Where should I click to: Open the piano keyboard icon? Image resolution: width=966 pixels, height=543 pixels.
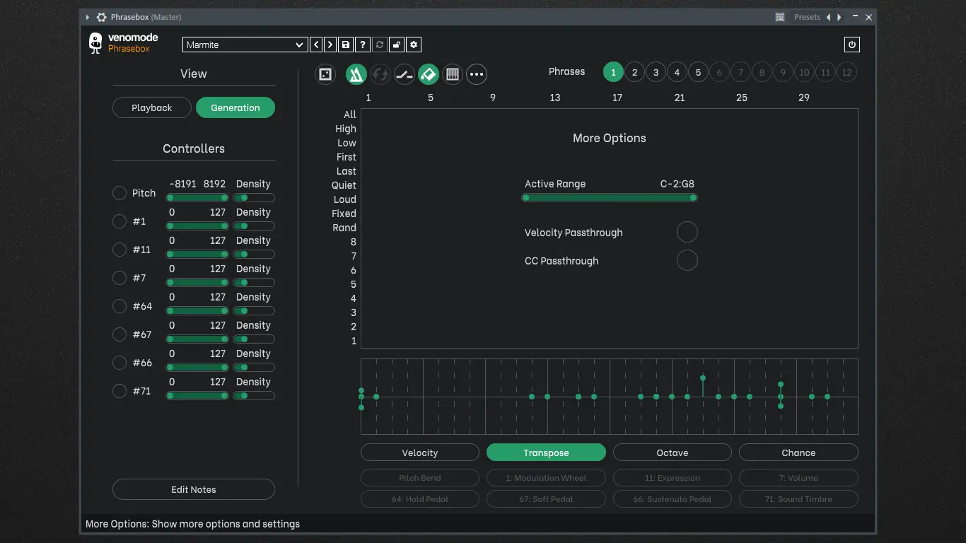tap(453, 74)
